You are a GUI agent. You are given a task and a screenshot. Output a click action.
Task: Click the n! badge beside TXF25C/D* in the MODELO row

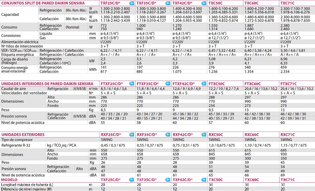tap(131, 180)
